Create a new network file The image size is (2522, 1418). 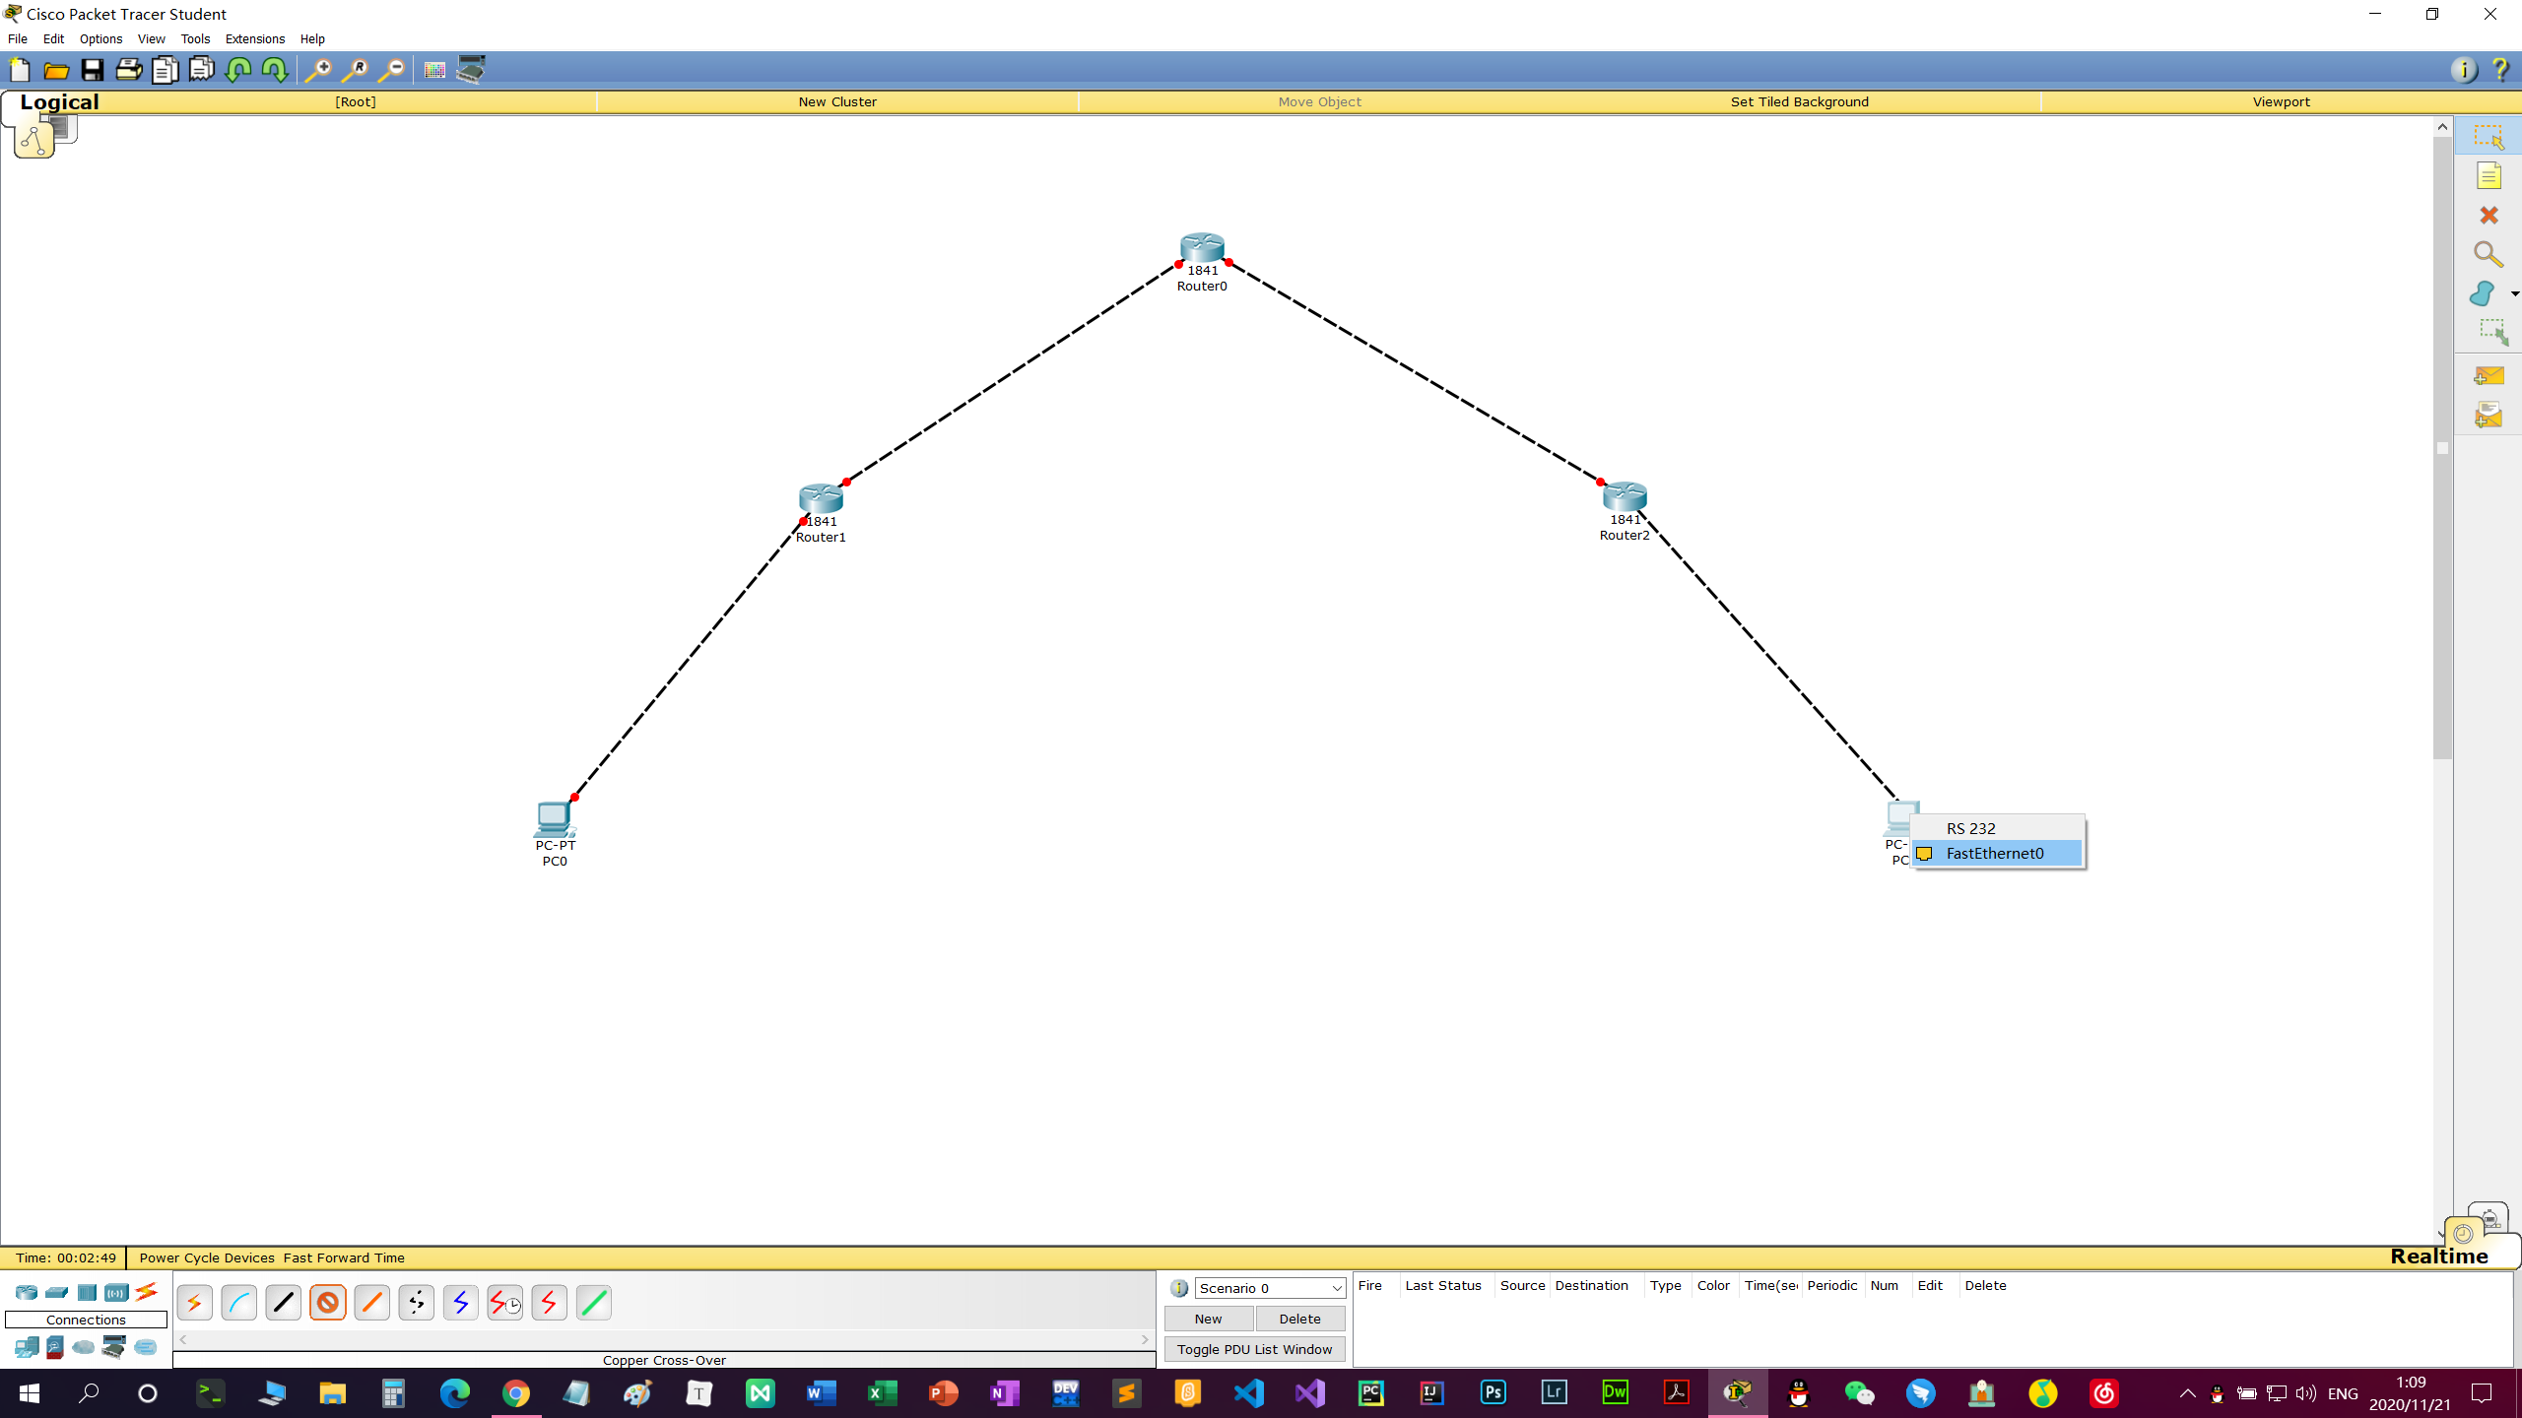coord(20,70)
